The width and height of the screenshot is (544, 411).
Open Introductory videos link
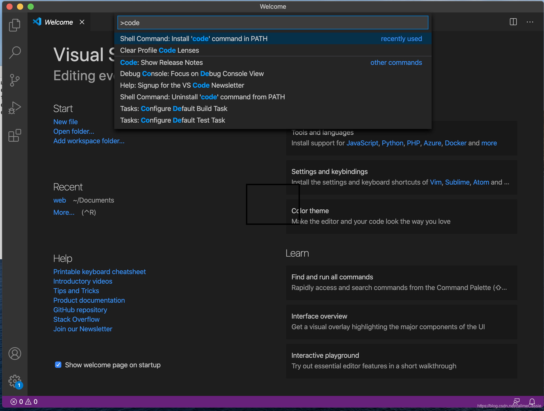click(83, 281)
